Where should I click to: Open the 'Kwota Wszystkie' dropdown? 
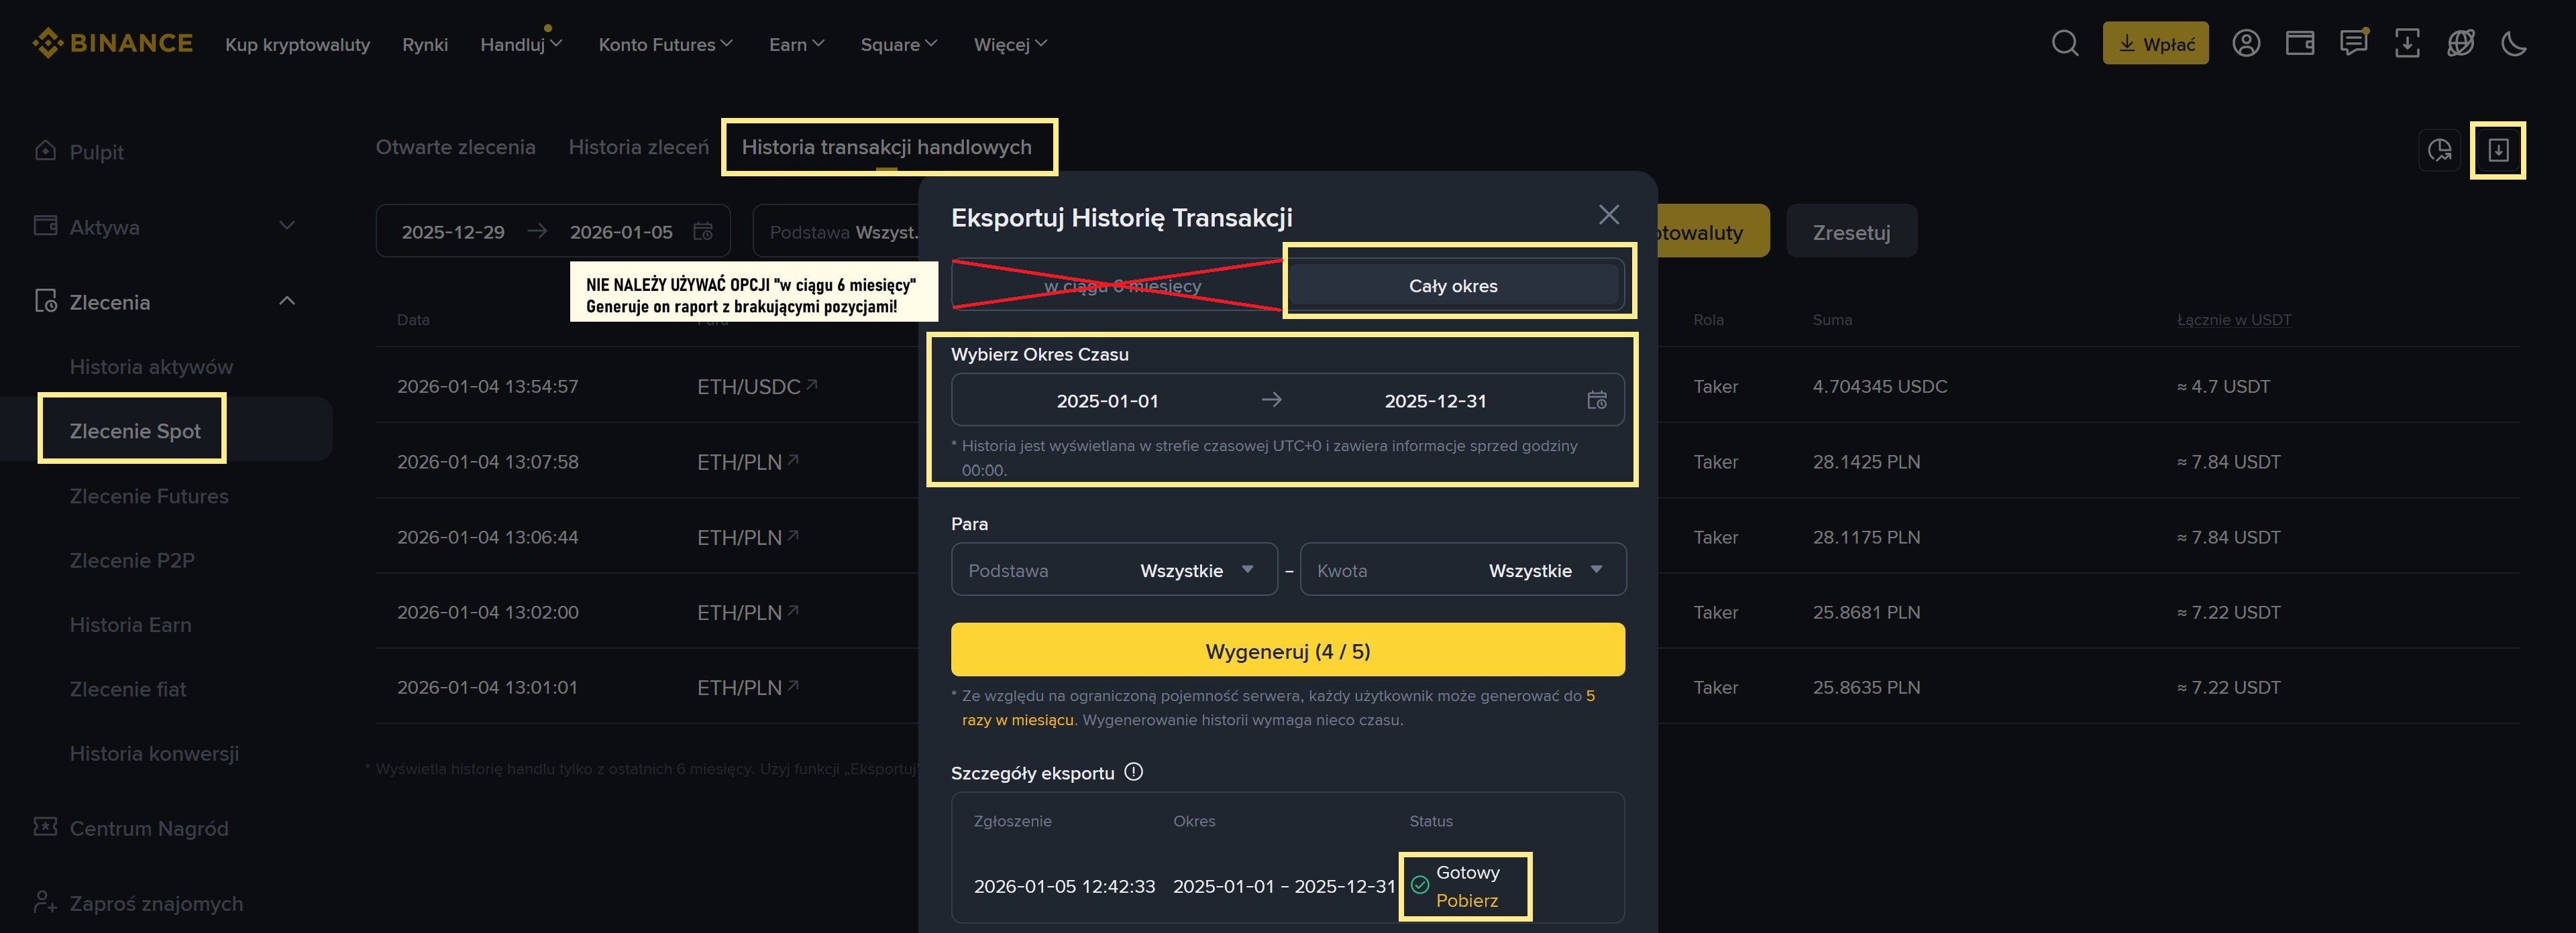coord(1463,570)
